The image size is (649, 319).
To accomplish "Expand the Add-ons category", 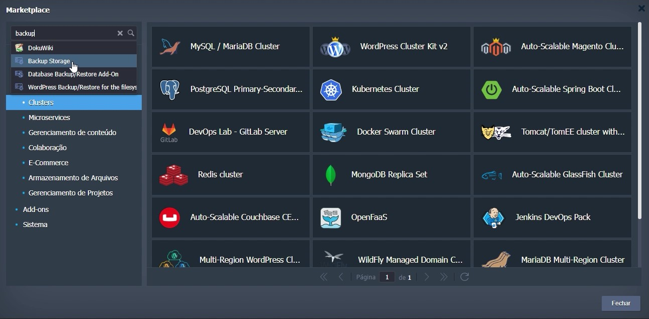I will pyautogui.click(x=36, y=209).
